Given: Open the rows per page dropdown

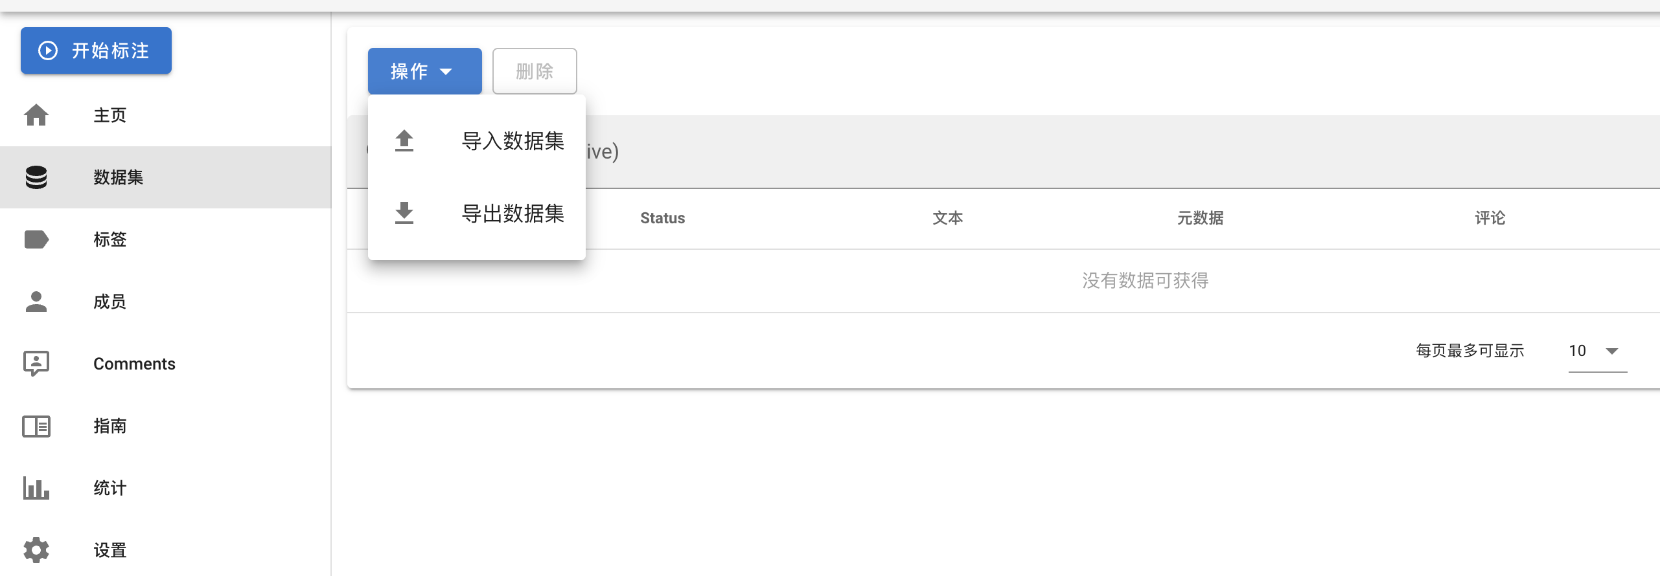Looking at the screenshot, I should 1597,351.
